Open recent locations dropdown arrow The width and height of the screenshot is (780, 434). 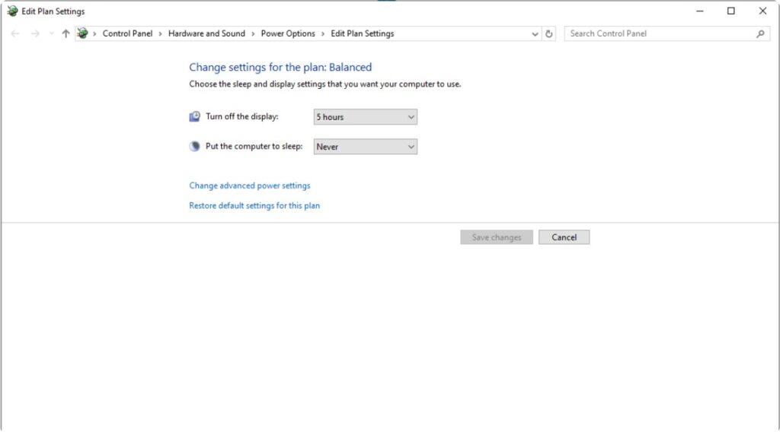click(x=51, y=33)
